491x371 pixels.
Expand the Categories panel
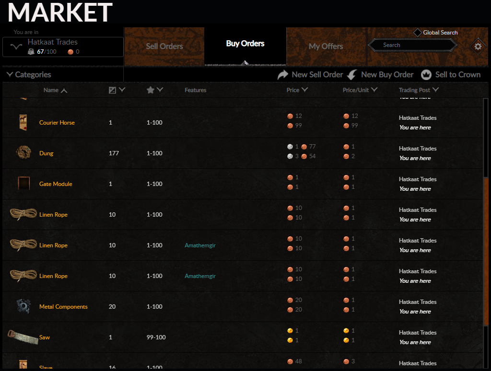coord(29,74)
